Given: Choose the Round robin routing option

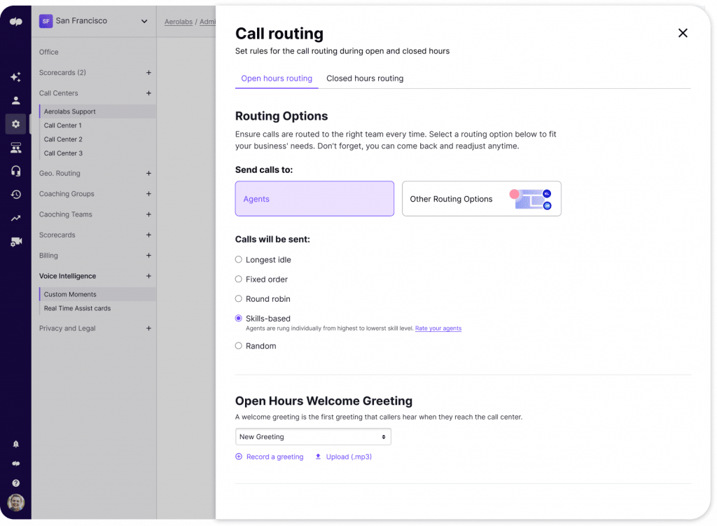Looking at the screenshot, I should coord(239,298).
